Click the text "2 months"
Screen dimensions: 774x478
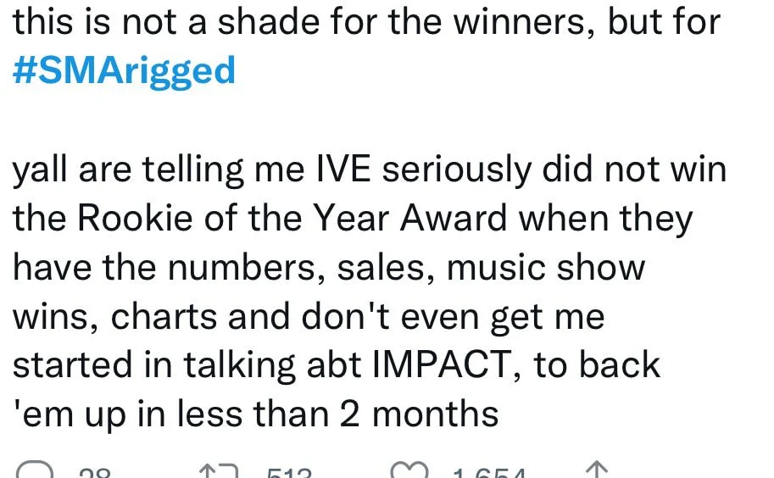435,414
